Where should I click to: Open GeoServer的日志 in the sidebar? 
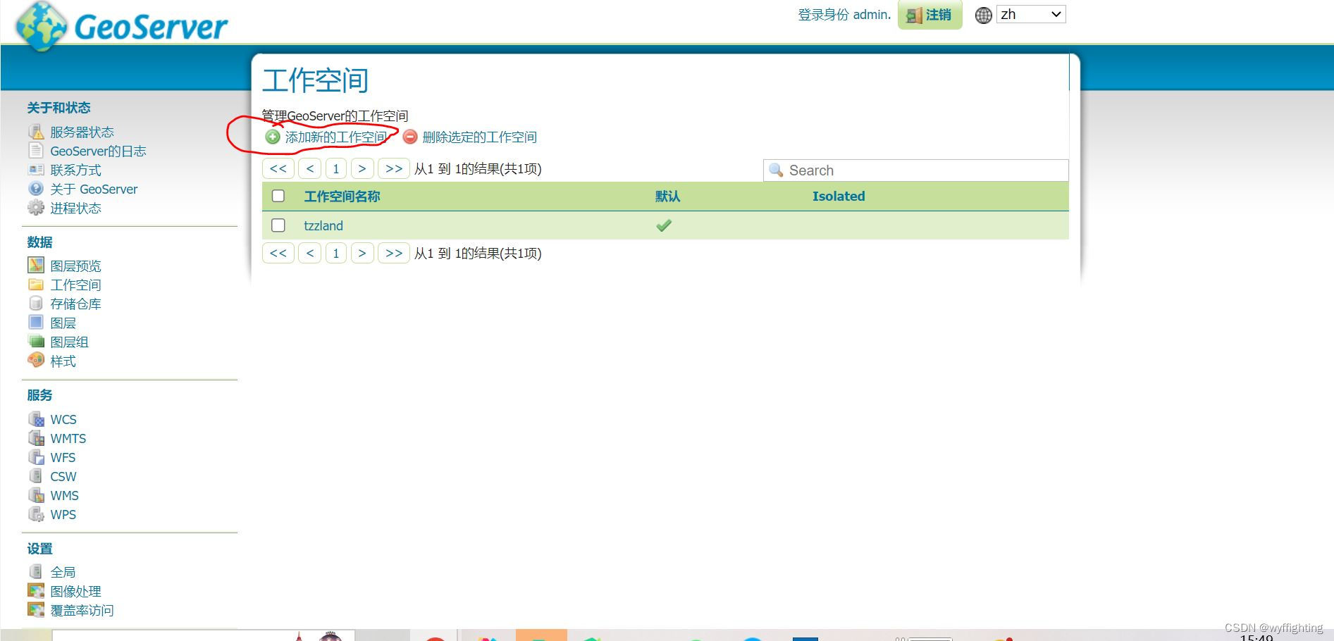pyautogui.click(x=98, y=151)
